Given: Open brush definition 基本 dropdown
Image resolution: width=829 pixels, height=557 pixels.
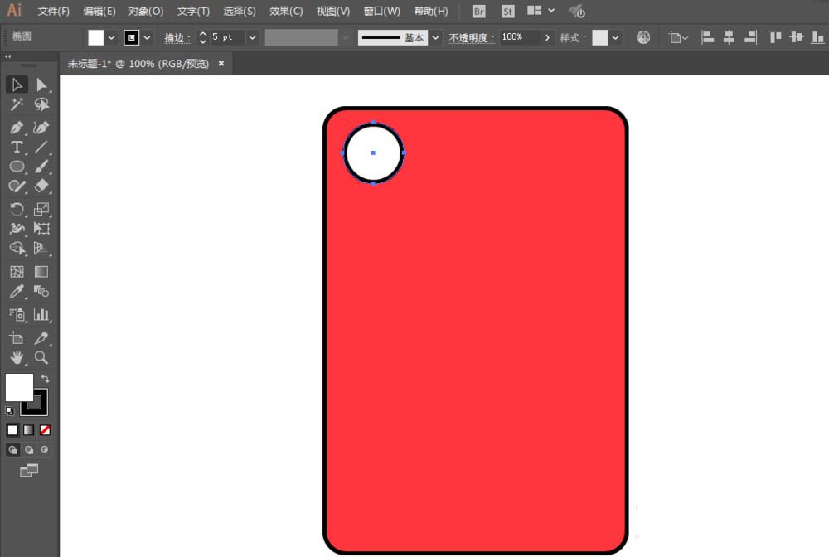Looking at the screenshot, I should (x=436, y=37).
